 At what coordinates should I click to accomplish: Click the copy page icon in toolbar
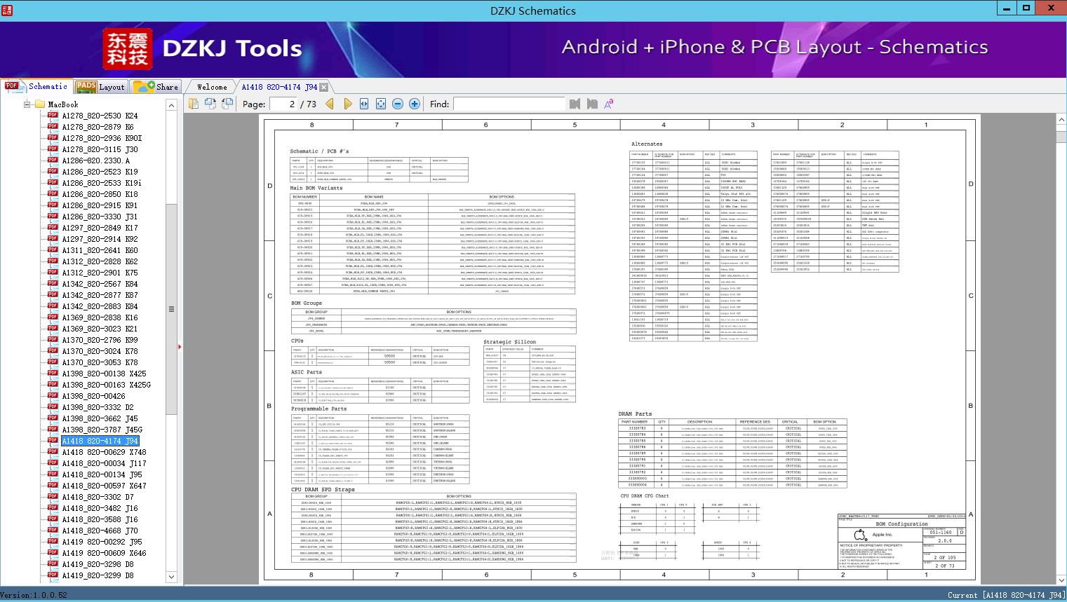(x=194, y=104)
